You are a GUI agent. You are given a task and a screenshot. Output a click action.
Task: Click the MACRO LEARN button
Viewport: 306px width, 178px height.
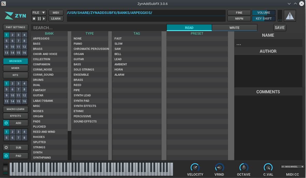[x=16, y=109]
